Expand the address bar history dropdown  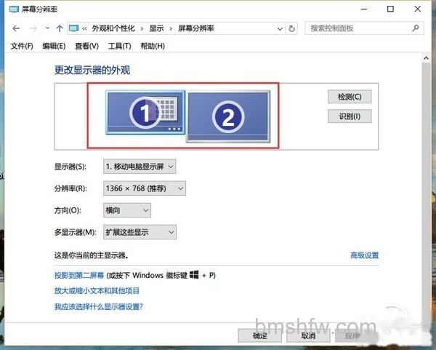tap(280, 28)
